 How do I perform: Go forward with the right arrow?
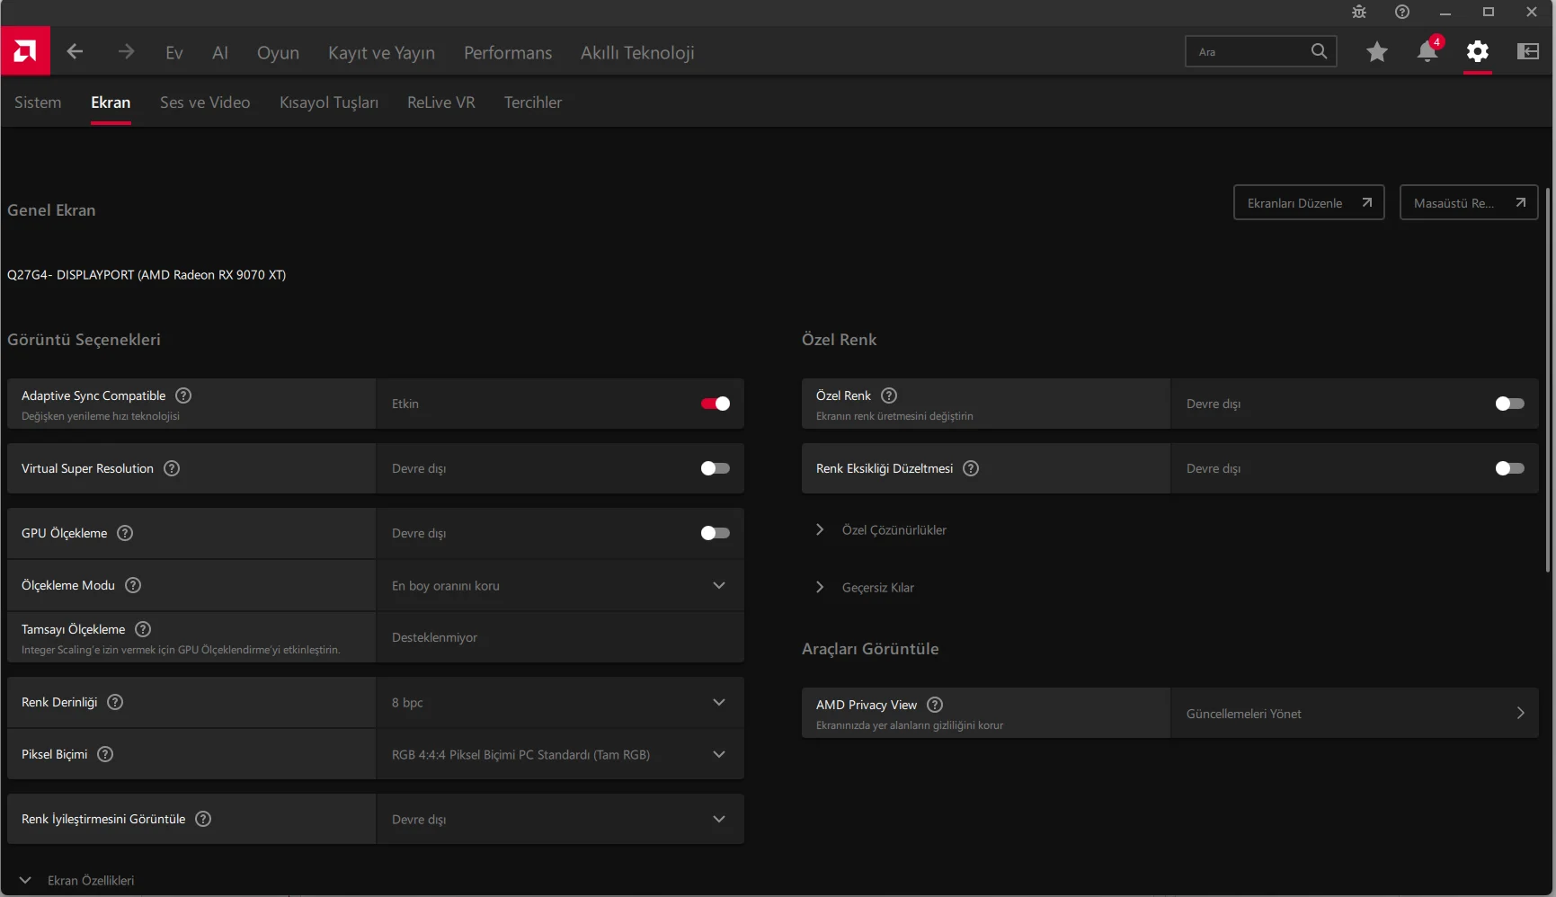(x=126, y=52)
